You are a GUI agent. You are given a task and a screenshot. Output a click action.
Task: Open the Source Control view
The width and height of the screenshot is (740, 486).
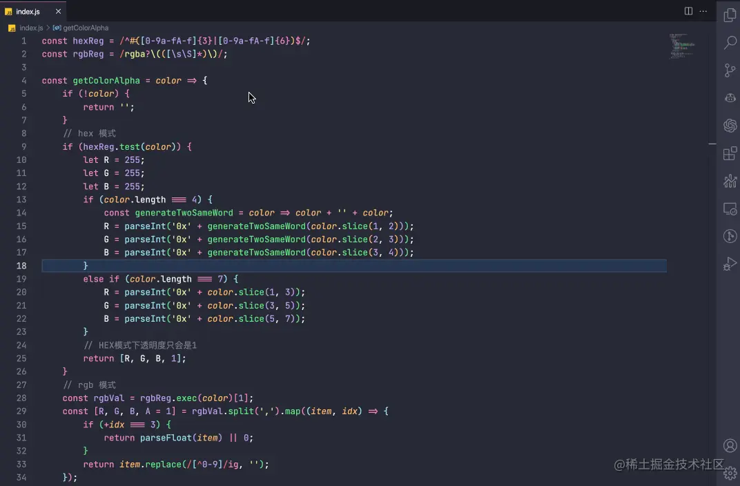(x=730, y=70)
